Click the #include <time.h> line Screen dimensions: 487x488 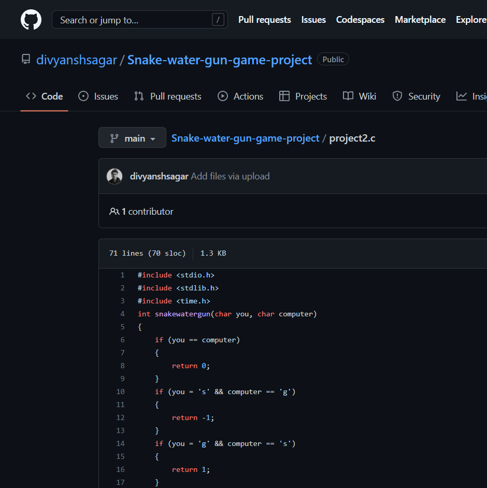174,301
